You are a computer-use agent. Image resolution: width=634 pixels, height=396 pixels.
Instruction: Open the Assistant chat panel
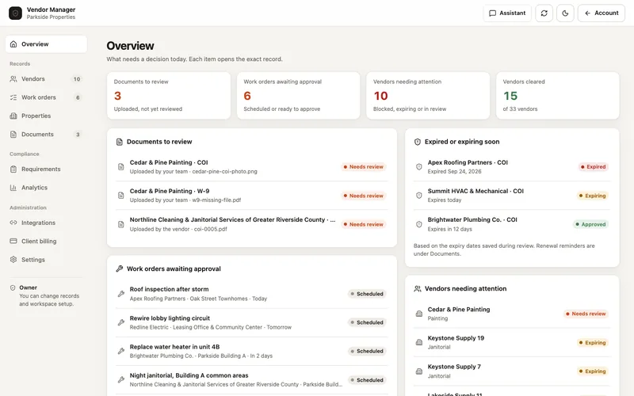pos(507,13)
